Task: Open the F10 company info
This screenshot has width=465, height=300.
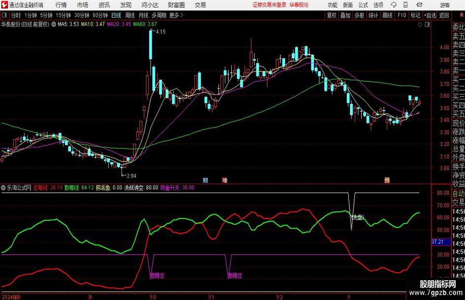Action: click(402, 15)
